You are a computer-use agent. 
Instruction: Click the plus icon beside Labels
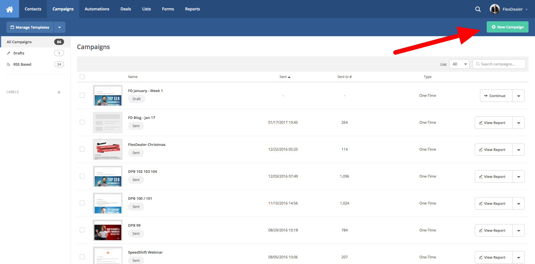59,92
